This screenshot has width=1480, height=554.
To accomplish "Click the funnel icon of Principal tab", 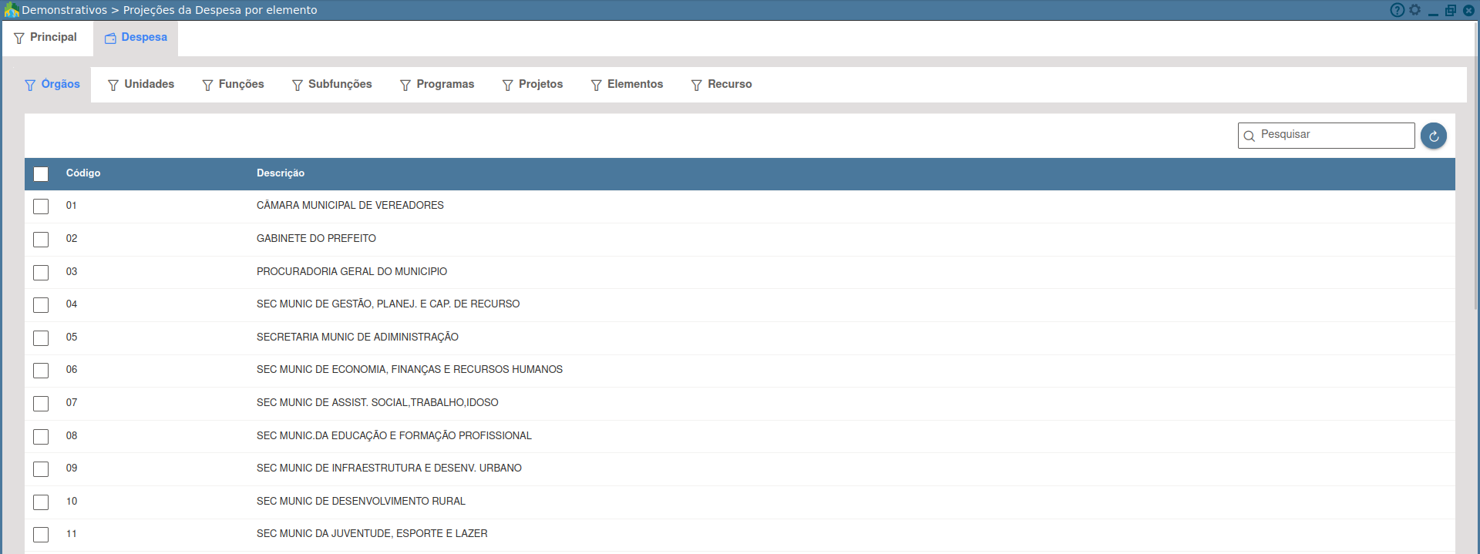I will 19,38.
